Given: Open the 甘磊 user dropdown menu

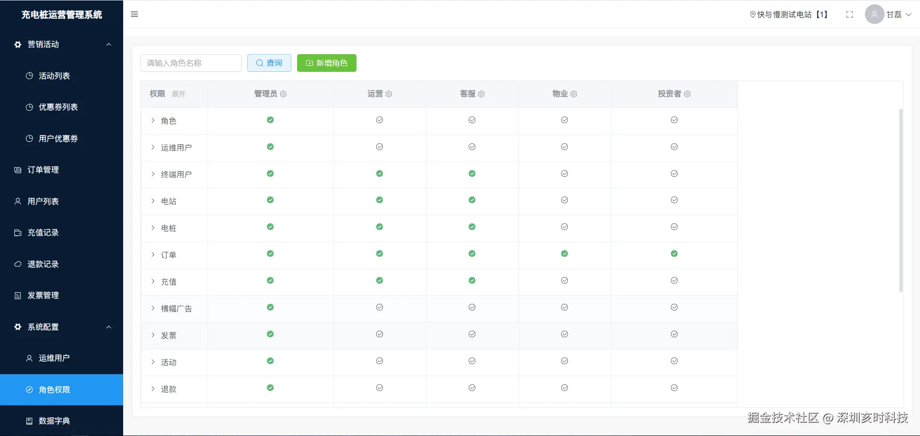Looking at the screenshot, I should (x=888, y=14).
